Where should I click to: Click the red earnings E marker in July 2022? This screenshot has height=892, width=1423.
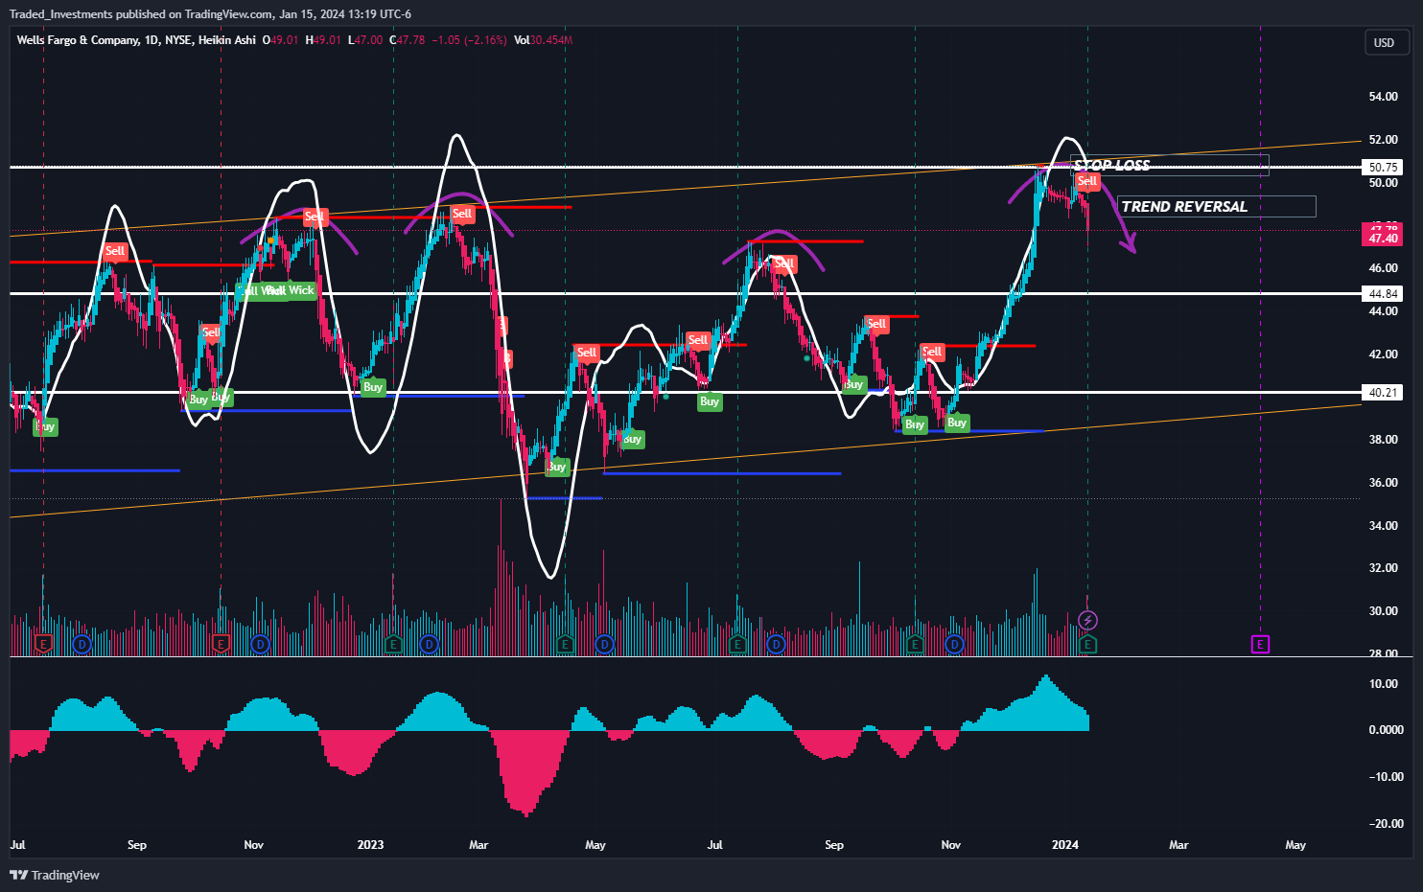coord(43,644)
